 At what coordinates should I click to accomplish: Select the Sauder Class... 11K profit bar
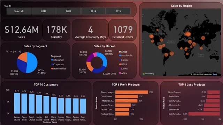click(122, 110)
